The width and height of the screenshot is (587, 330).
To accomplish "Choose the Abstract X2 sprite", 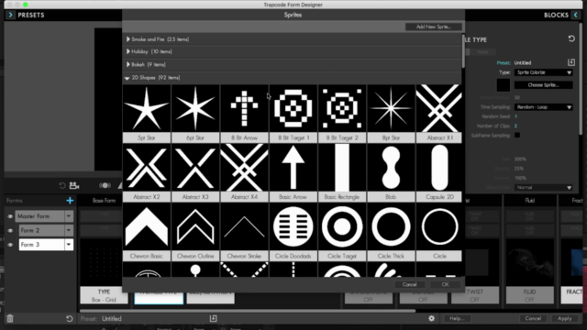I will (147, 172).
